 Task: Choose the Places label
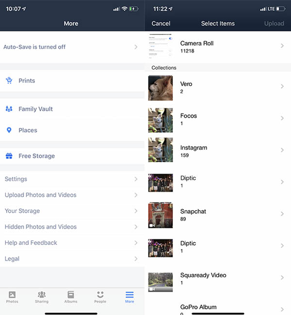coord(28,130)
